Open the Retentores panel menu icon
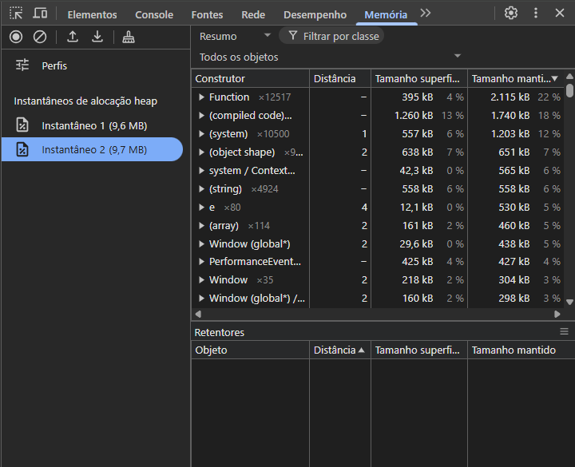Screen dimensions: 575x467 564,331
